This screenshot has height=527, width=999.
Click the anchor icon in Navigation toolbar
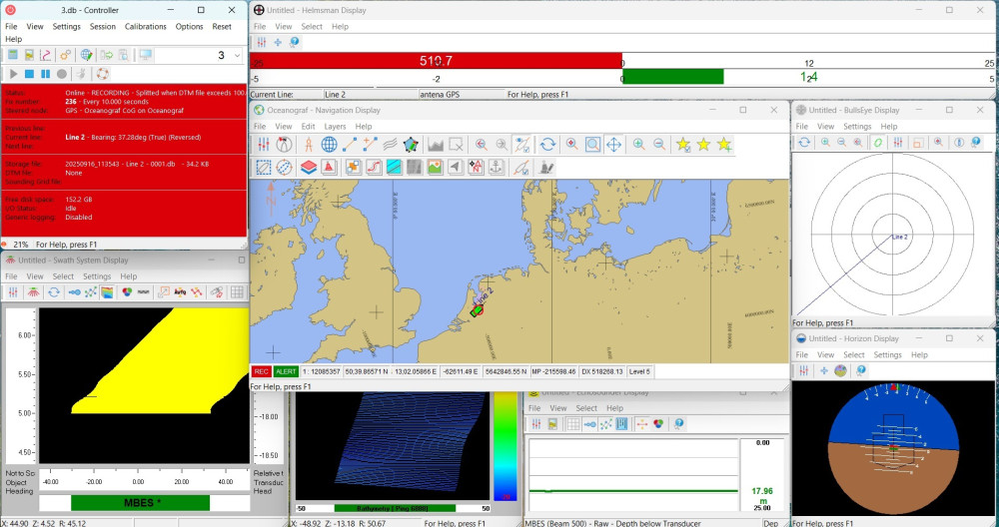497,168
